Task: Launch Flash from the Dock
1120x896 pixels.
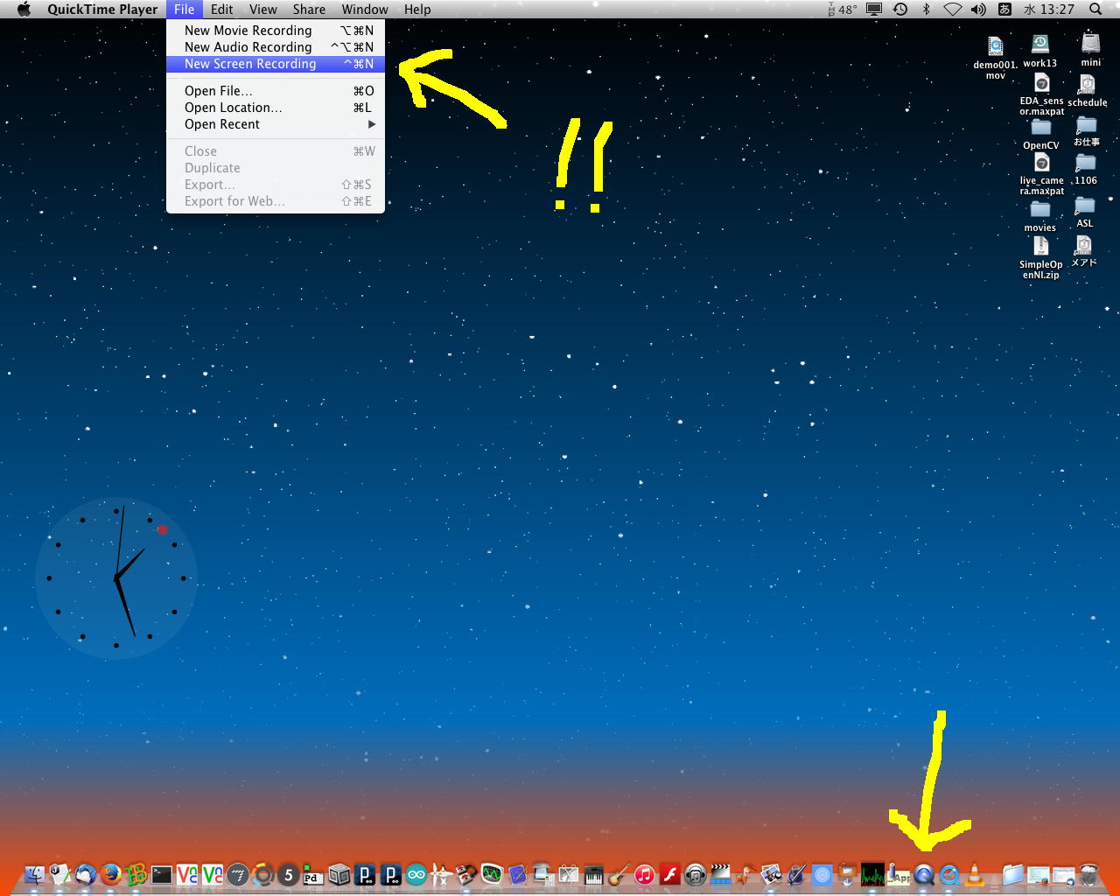Action: pyautogui.click(x=669, y=874)
